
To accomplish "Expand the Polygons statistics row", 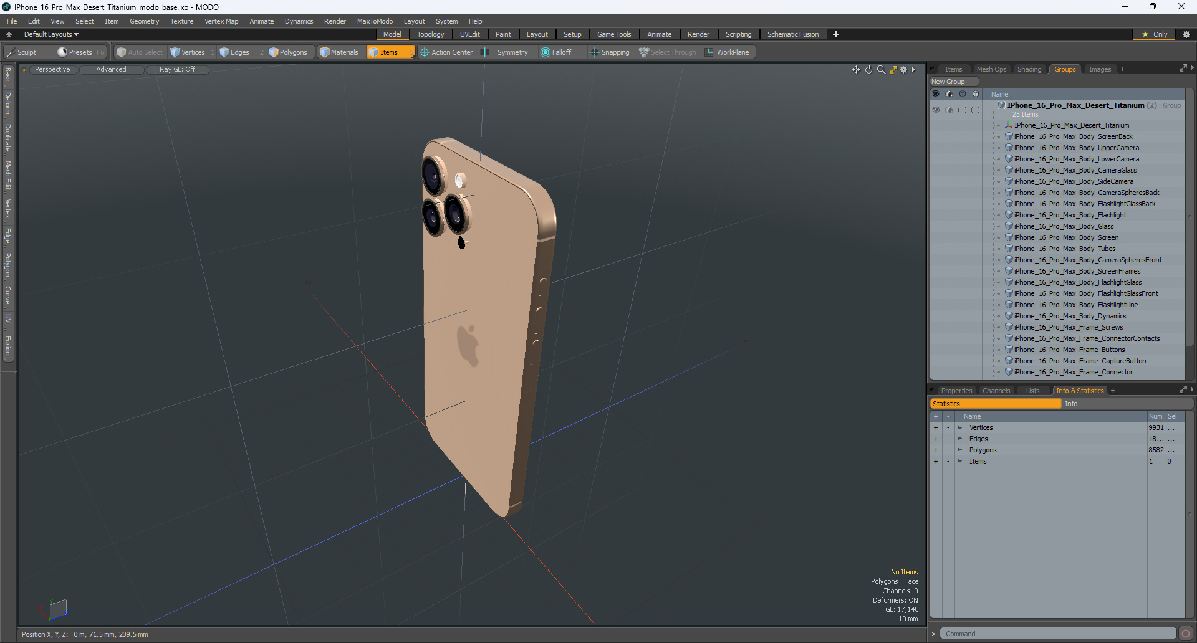I will click(959, 450).
